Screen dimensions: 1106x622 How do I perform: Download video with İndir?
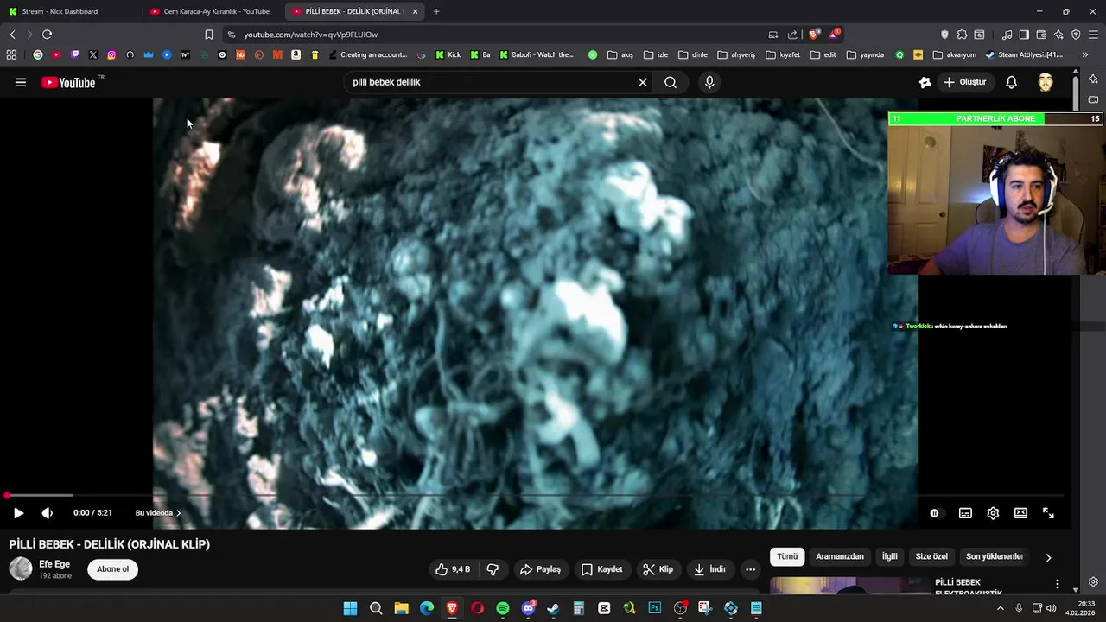[x=709, y=569]
